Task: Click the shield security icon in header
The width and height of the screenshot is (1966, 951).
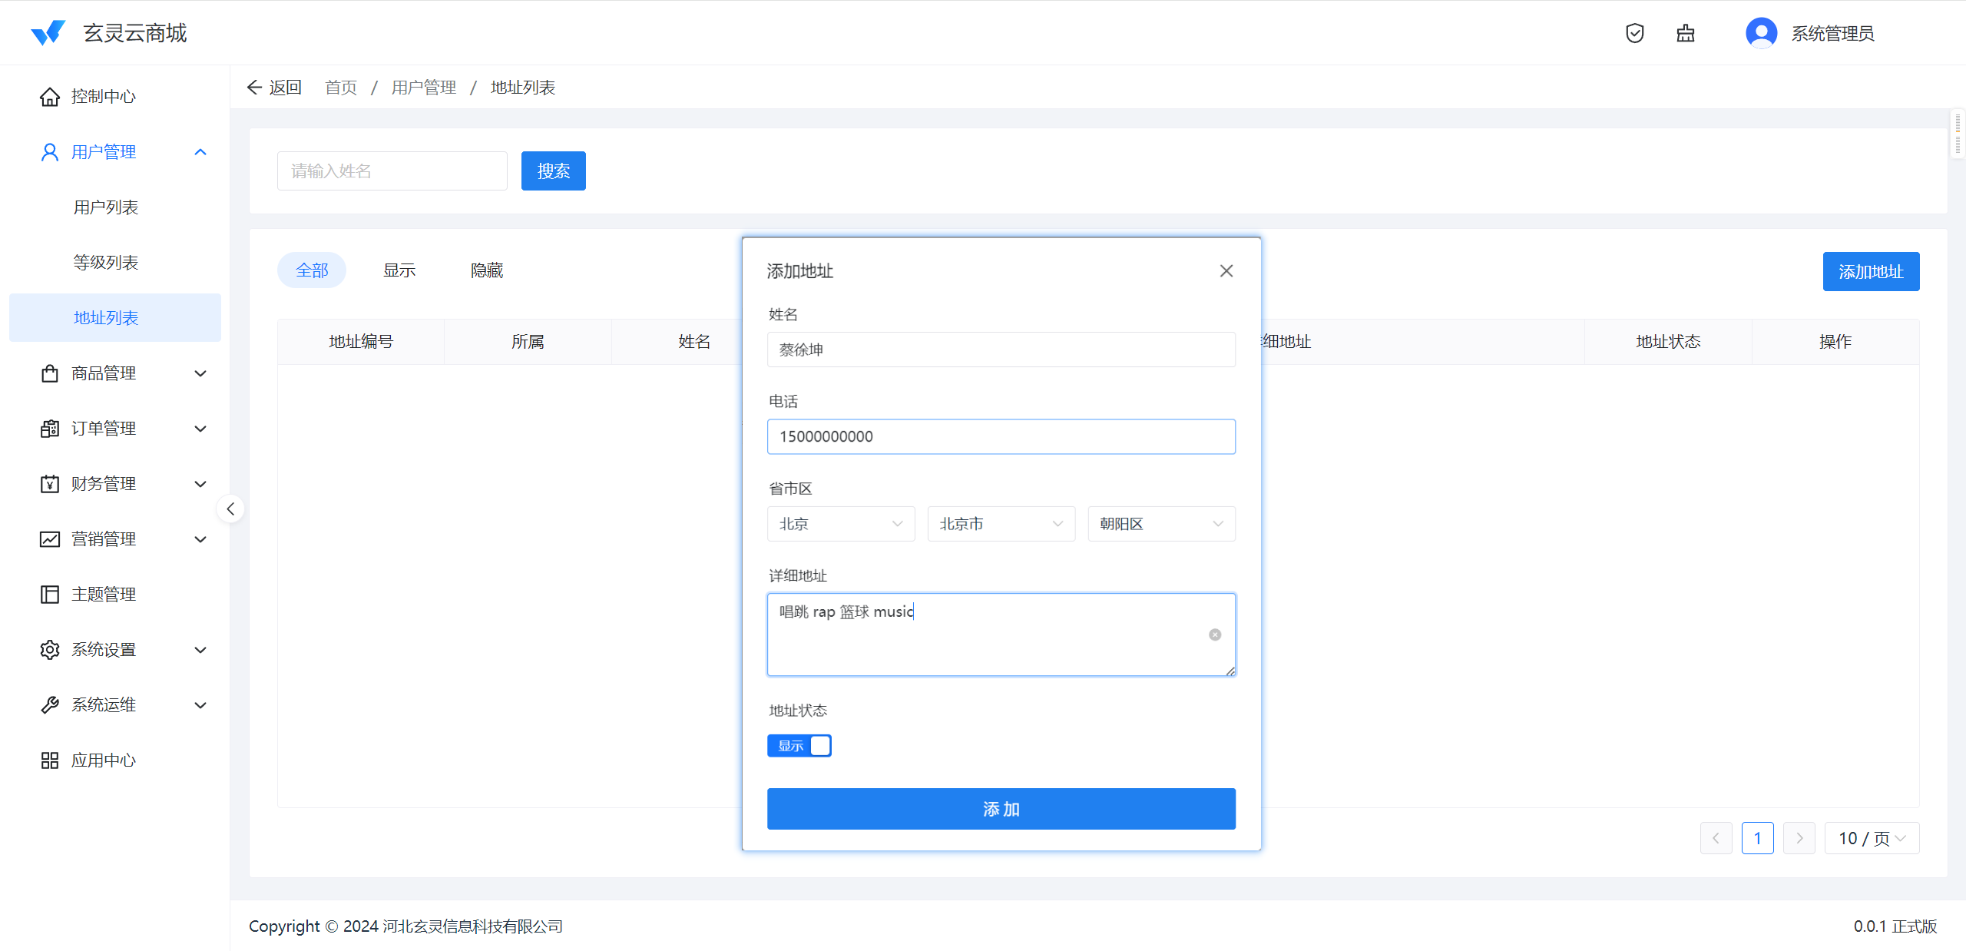Action: pyautogui.click(x=1634, y=33)
